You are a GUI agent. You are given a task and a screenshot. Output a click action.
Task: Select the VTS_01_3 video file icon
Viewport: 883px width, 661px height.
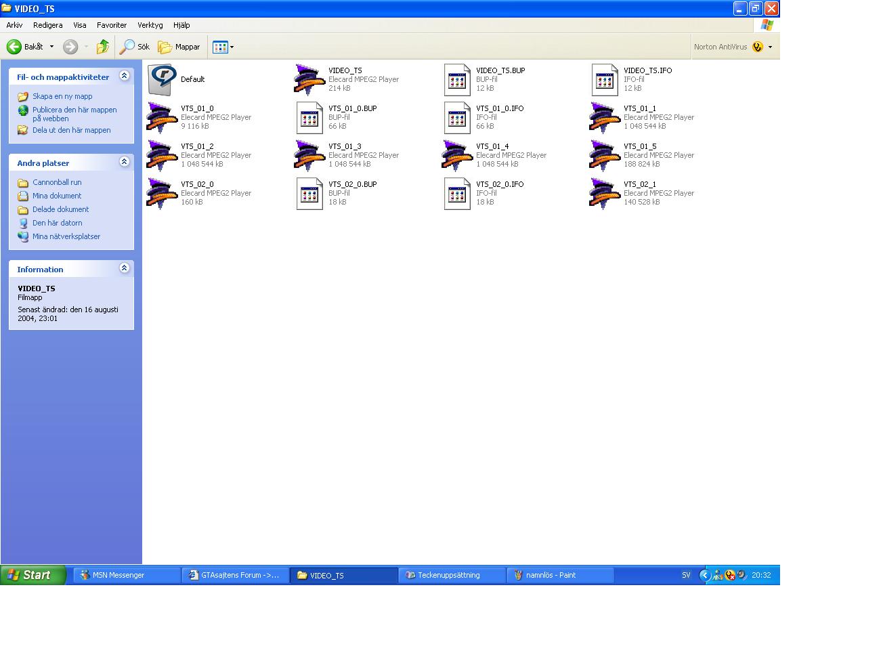point(309,156)
